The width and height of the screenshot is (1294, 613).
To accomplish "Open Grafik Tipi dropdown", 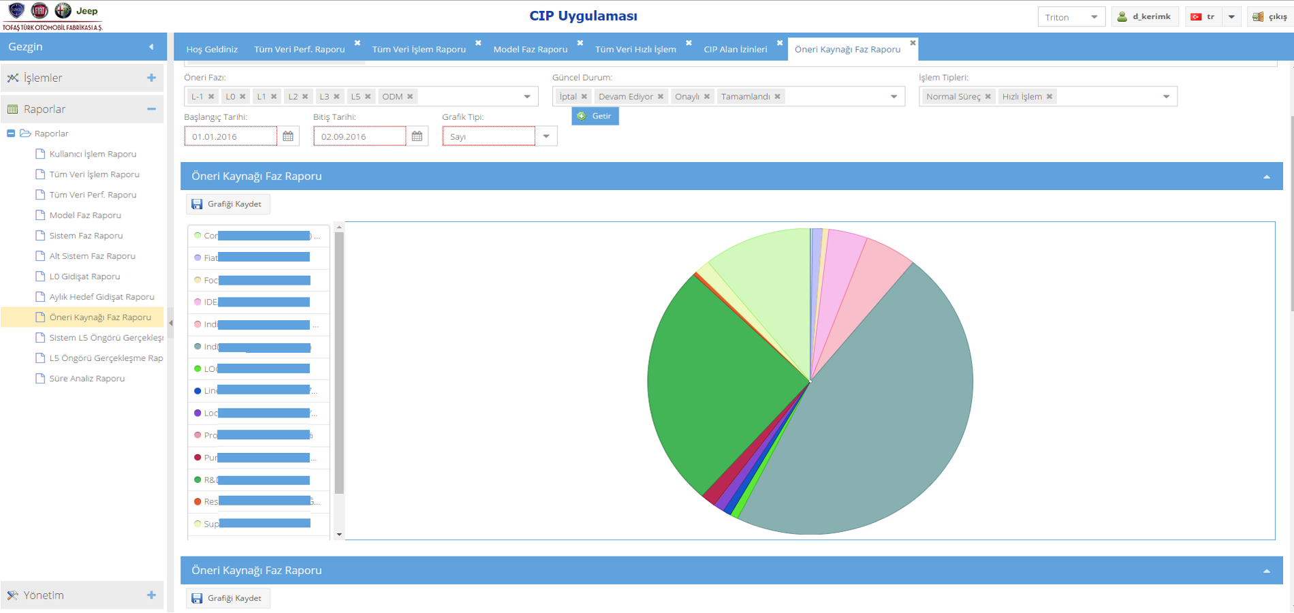I will pos(546,136).
